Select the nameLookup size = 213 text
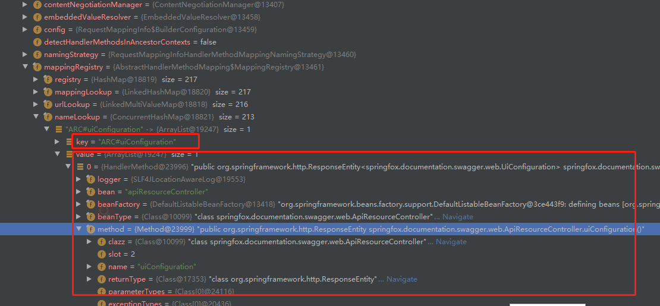Viewport: 660px width, 306px height. point(236,116)
